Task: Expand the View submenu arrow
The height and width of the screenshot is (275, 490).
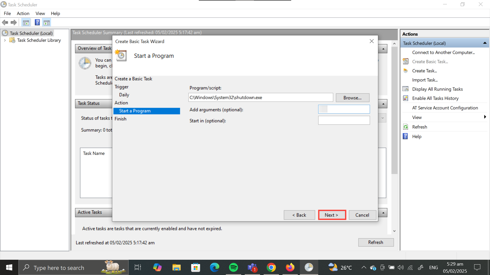Action: pyautogui.click(x=485, y=117)
